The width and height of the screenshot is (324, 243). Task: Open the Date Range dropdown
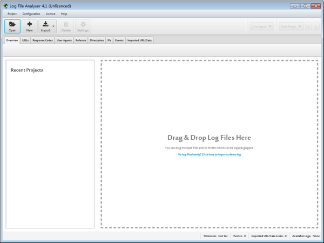click(x=291, y=26)
